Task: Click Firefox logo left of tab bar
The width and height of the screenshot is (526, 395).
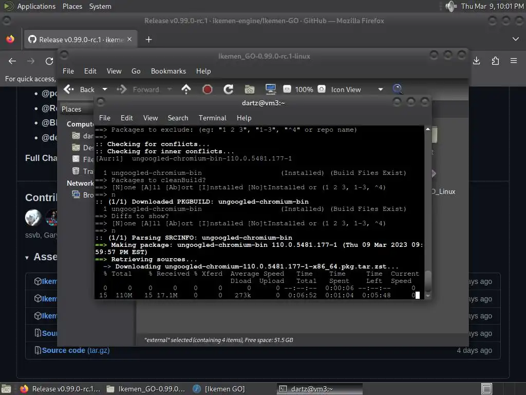Action: 10,39
